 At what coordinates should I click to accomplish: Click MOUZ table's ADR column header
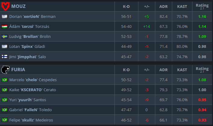pyautogui.click(x=163, y=6)
